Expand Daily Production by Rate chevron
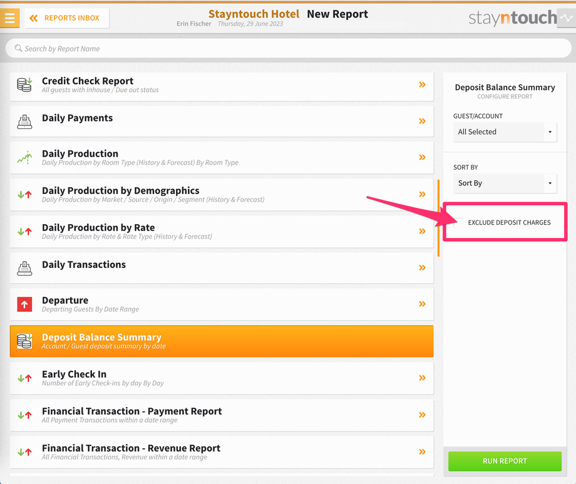The image size is (576, 484). click(x=423, y=231)
